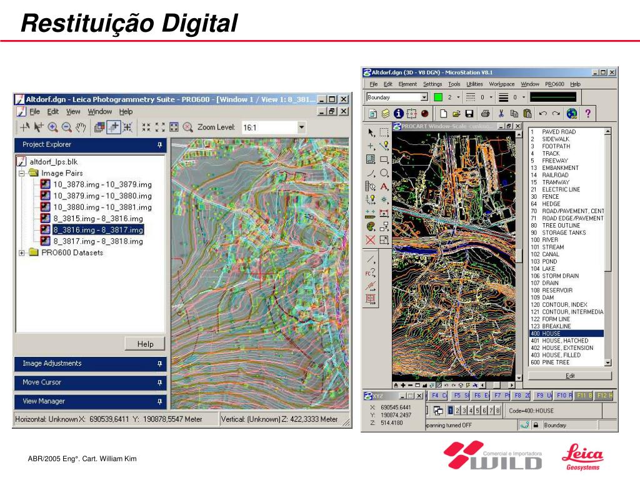Click the scissors cut icon in MicroStation
The height and width of the screenshot is (480, 640).
click(501, 114)
